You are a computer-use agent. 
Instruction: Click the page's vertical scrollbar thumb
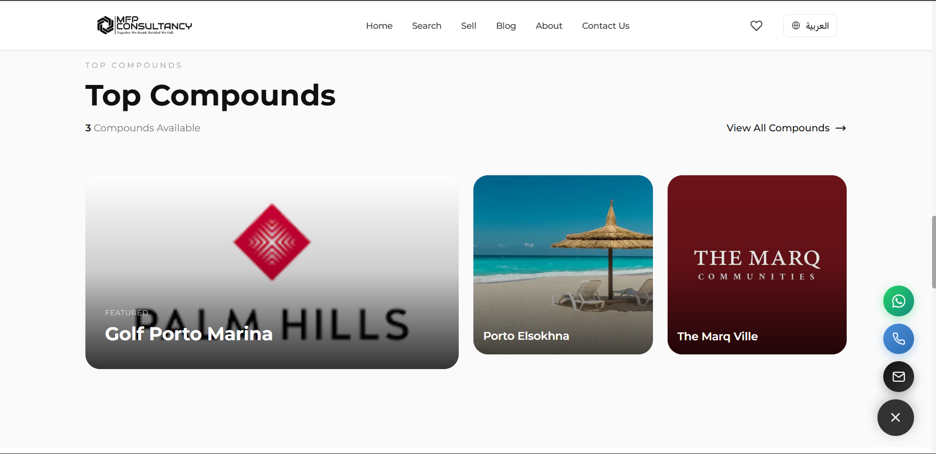click(x=934, y=251)
